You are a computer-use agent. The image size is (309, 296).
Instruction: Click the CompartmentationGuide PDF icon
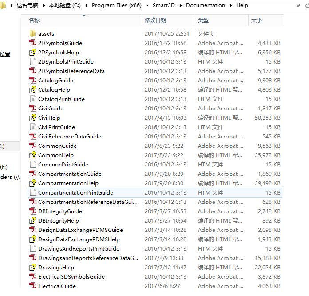33,174
